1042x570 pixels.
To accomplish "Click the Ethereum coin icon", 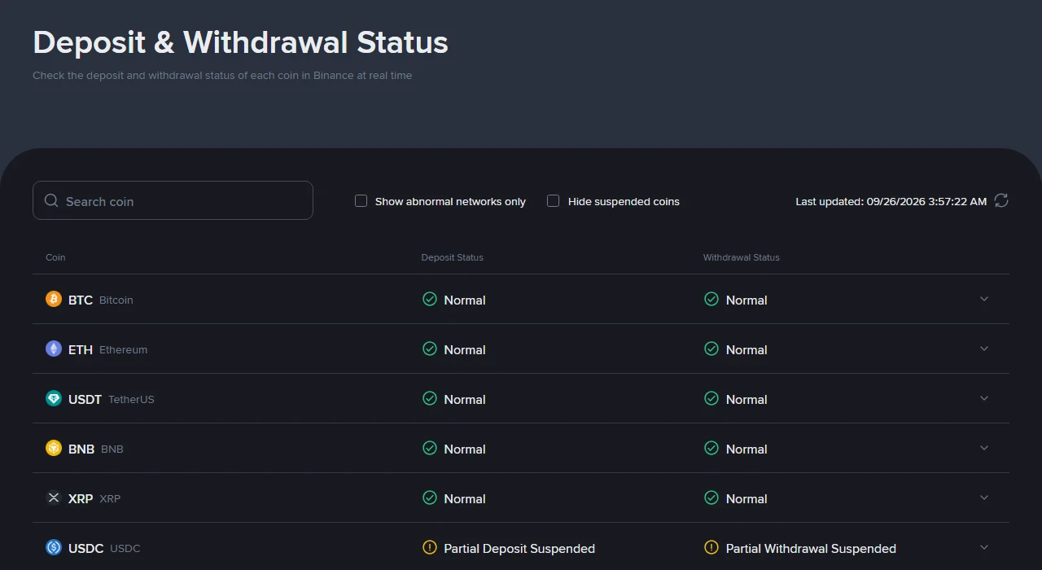I will coord(54,349).
